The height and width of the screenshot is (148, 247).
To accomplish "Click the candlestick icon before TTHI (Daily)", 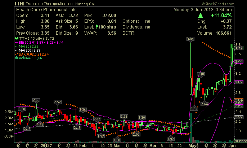I will point(17,38).
